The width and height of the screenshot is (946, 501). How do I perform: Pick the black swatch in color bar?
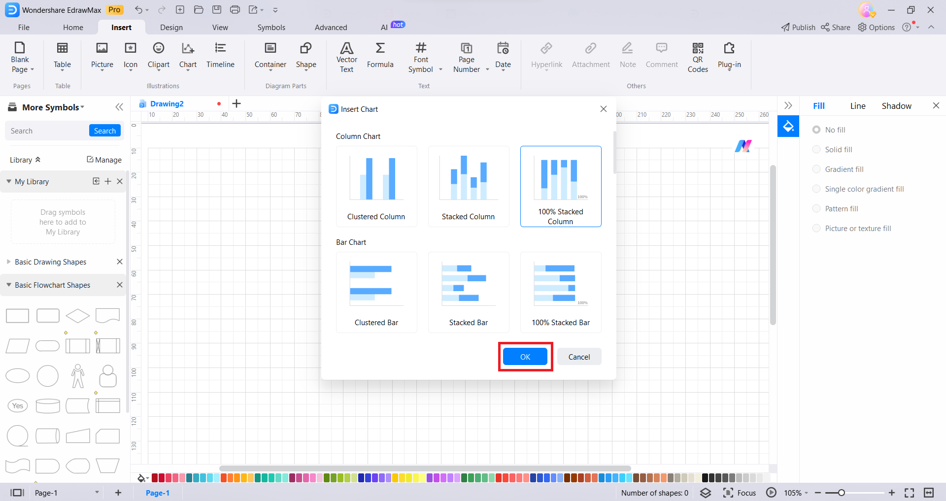(x=705, y=478)
